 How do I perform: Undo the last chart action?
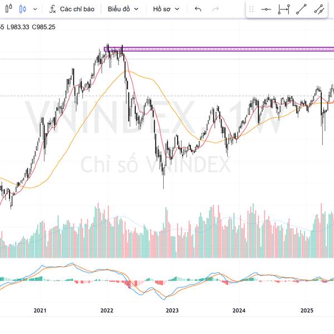[198, 9]
